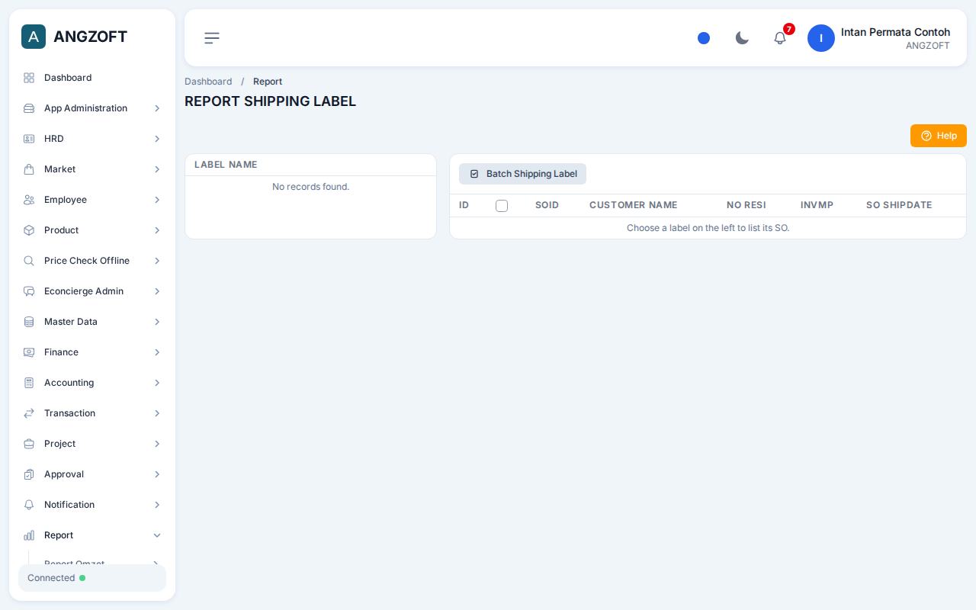Click the Product box icon
Viewport: 976px width, 610px height.
(x=29, y=230)
